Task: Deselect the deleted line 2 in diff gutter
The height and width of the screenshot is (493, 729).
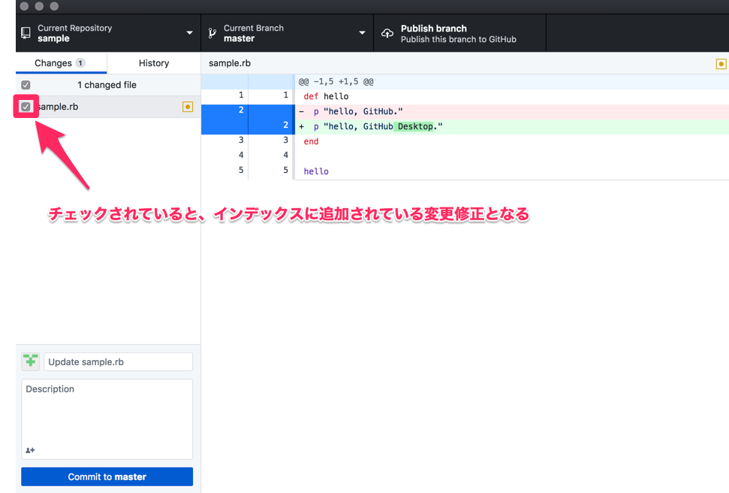Action: tap(224, 111)
